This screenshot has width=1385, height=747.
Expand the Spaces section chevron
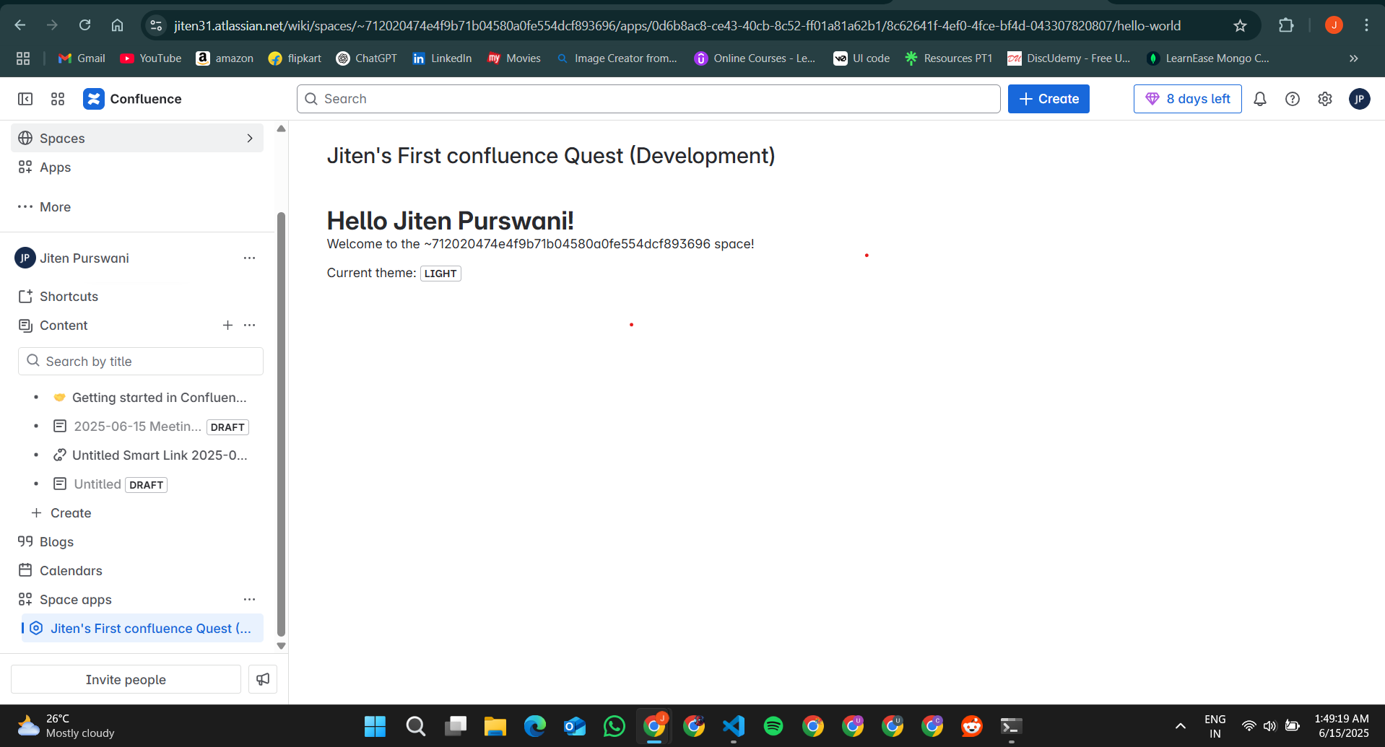point(250,138)
